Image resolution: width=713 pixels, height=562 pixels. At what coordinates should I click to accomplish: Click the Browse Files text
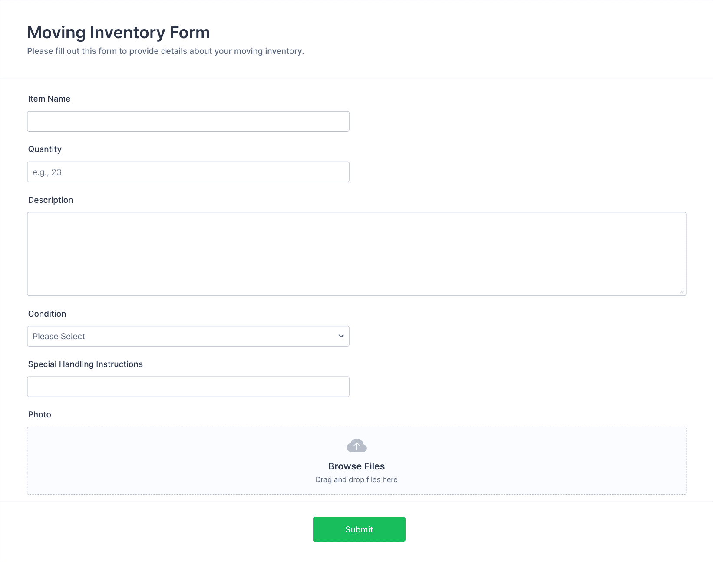point(356,466)
